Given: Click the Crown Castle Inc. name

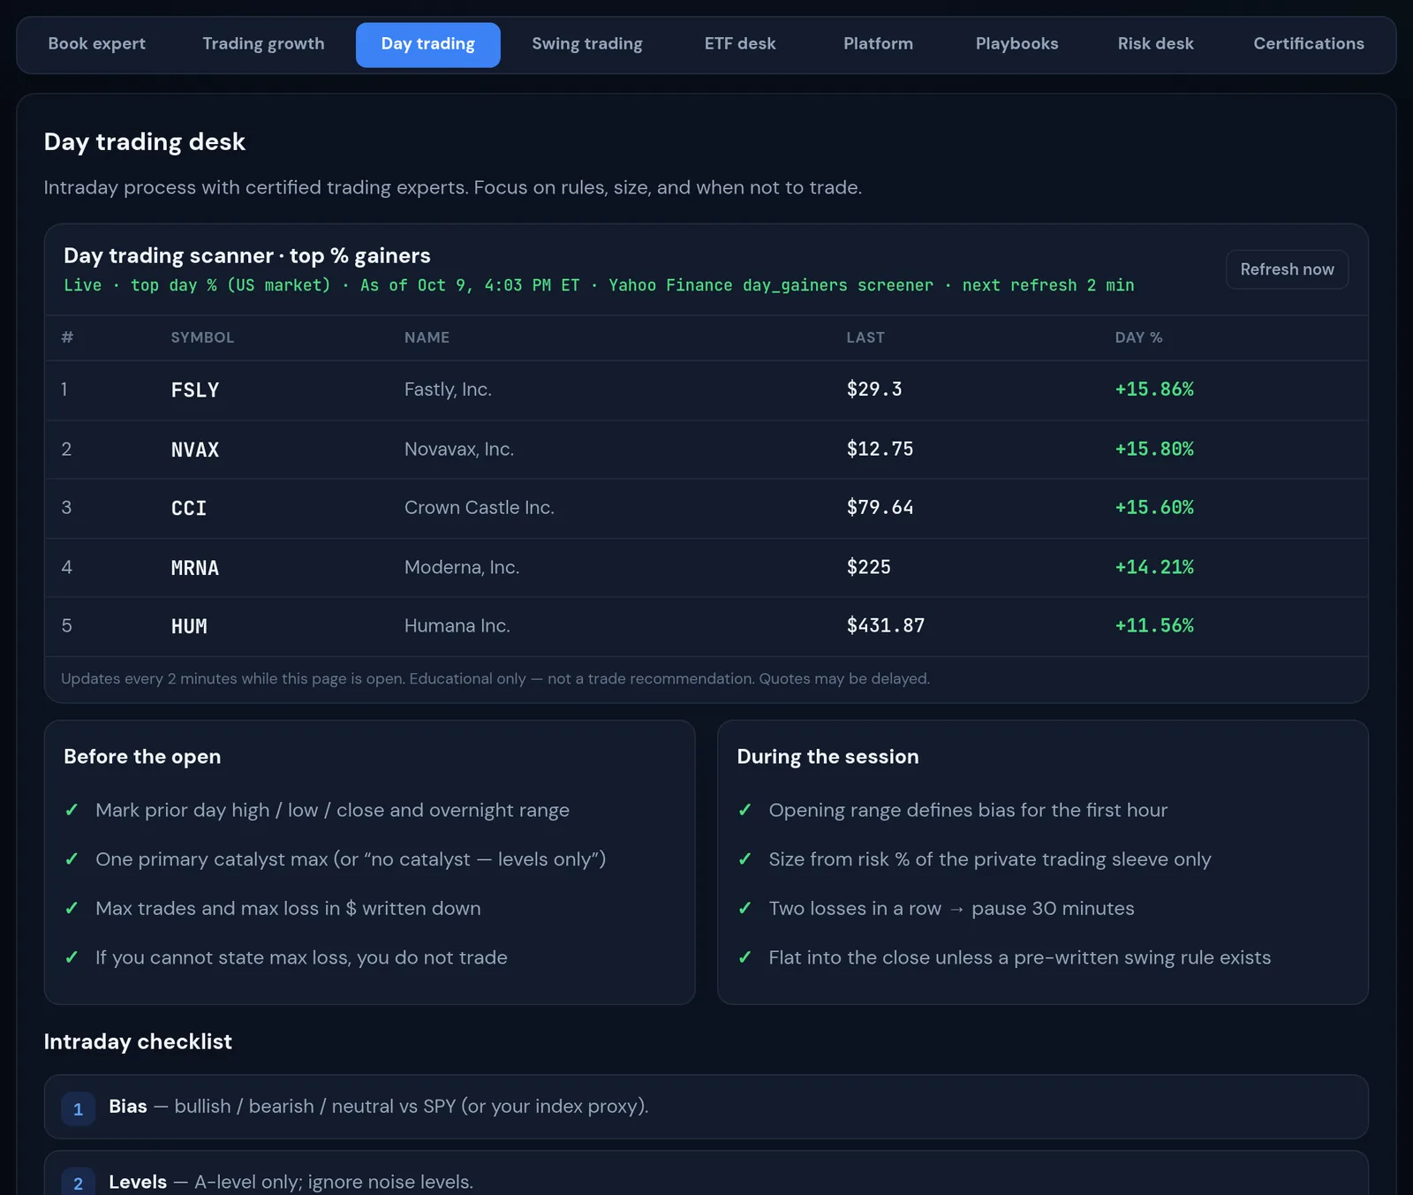Looking at the screenshot, I should point(480,507).
